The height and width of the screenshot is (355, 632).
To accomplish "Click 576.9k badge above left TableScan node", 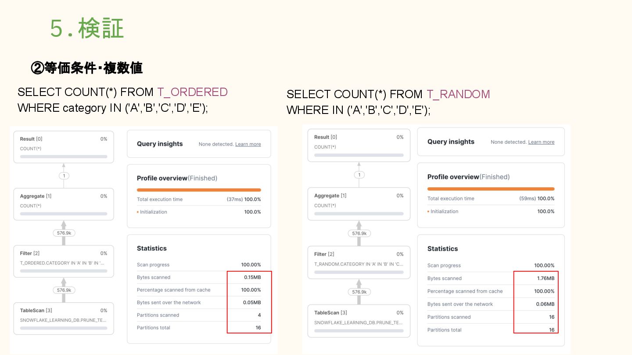I will tap(64, 290).
